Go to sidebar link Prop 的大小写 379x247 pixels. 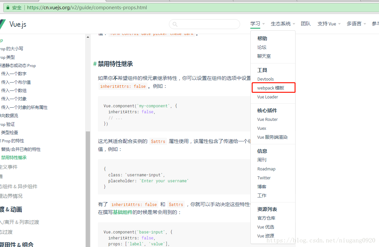coord(11,49)
